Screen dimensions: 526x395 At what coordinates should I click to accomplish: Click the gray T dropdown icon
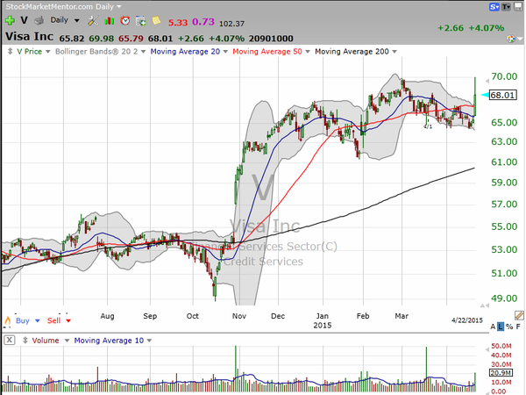click(x=506, y=7)
